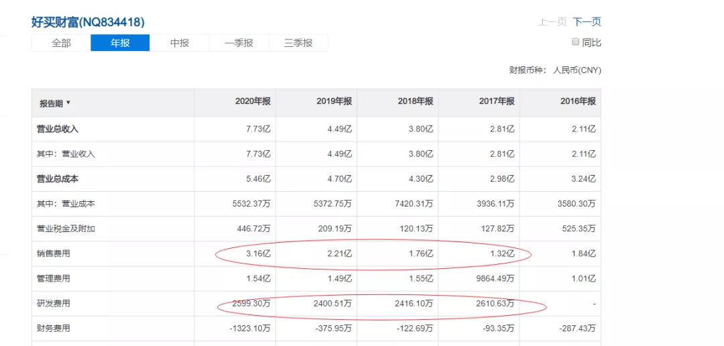Click the 3.16亿 sales expense cell
The width and height of the screenshot is (724, 346).
tap(258, 253)
